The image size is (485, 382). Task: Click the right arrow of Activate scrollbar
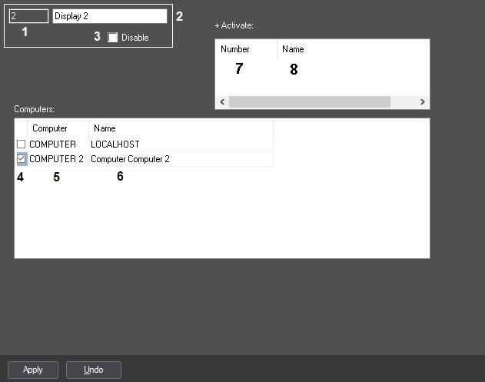[422, 101]
